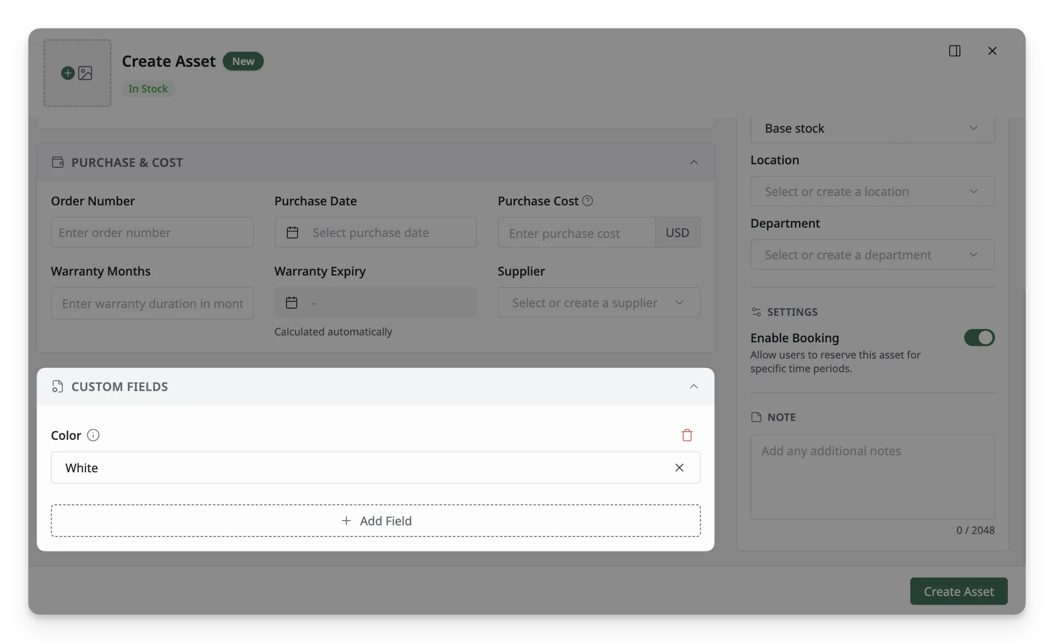Open the Department dropdown

[x=872, y=254]
